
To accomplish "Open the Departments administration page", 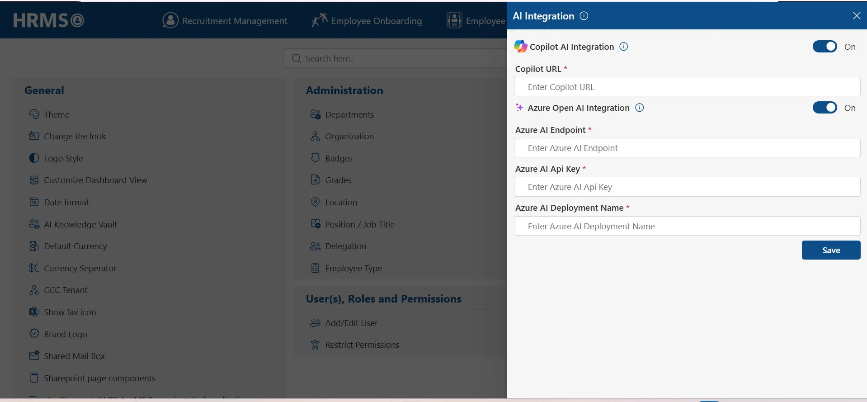I will [349, 114].
